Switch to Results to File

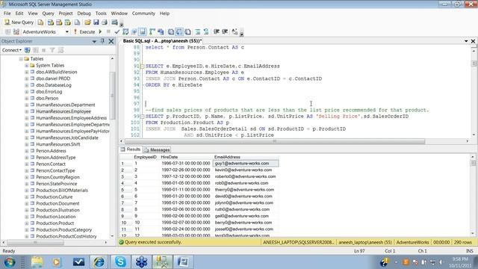(187, 31)
